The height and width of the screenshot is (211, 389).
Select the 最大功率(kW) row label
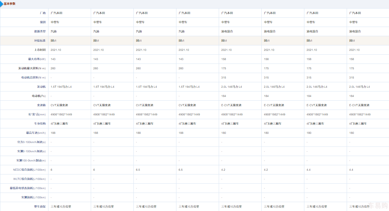tap(37, 59)
